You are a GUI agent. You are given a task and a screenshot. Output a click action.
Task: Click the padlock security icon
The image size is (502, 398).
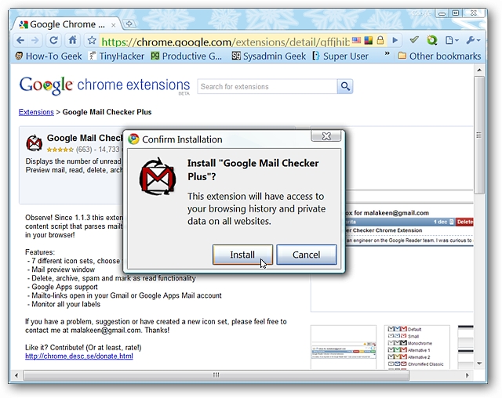point(380,40)
